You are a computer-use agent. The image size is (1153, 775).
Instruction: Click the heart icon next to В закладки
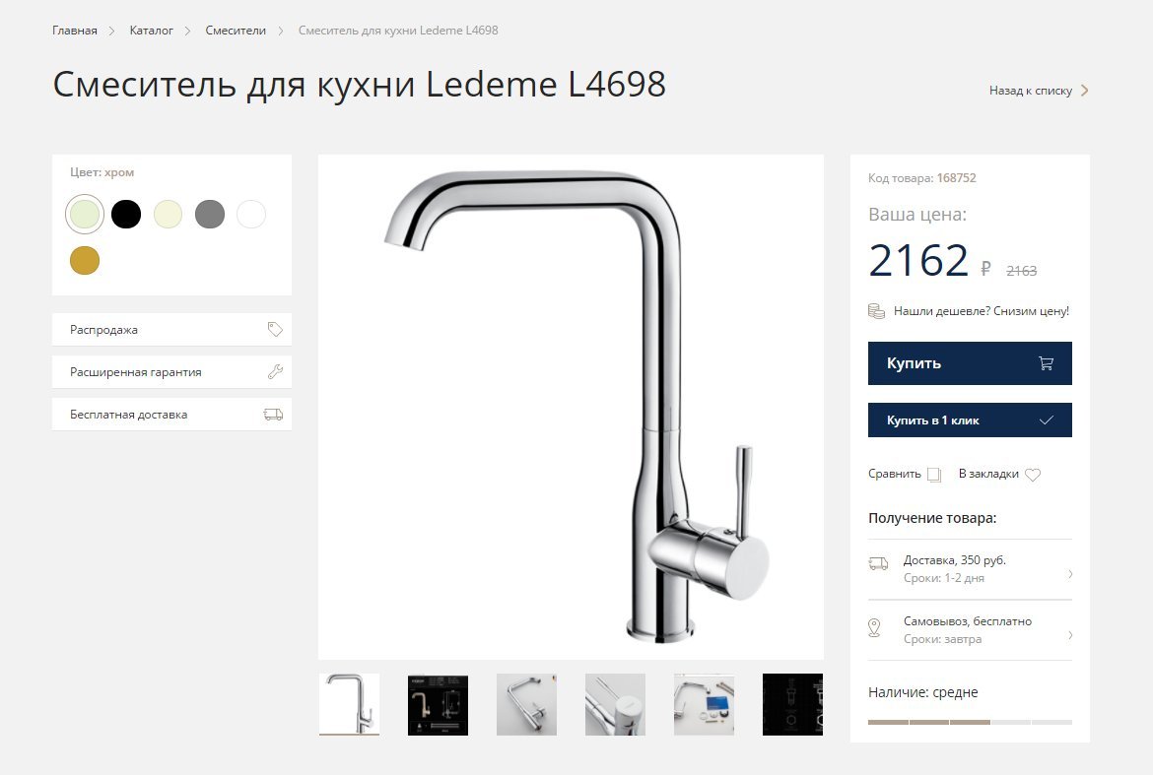1033,475
